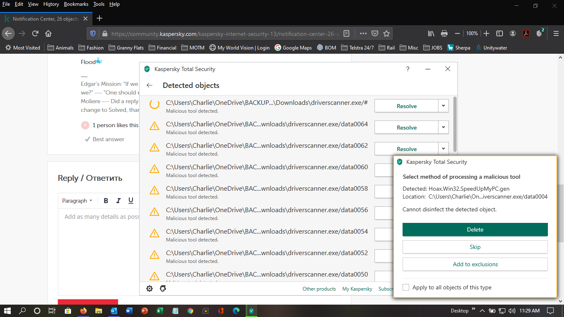Click Firefox home icon
This screenshot has width=564, height=317.
[48, 33]
